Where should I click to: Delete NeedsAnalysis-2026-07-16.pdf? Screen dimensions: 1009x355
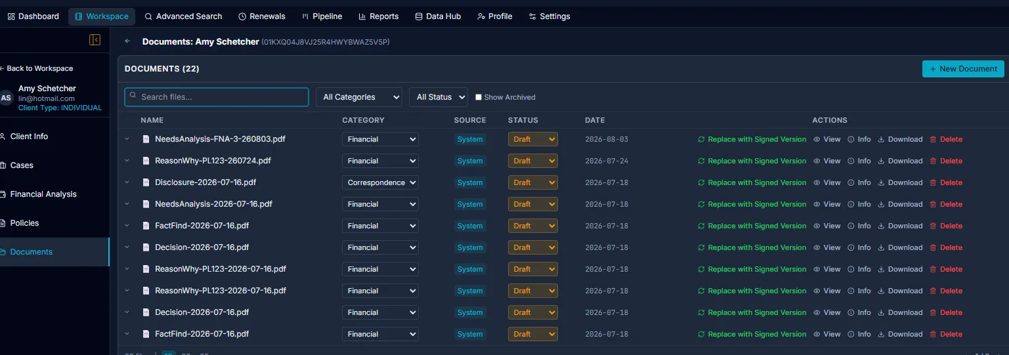[x=946, y=204]
